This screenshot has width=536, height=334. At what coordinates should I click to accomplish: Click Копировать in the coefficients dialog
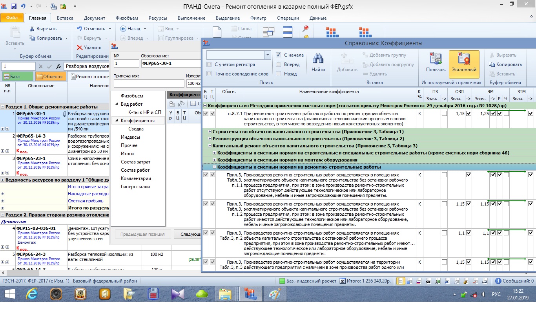pyautogui.click(x=505, y=64)
